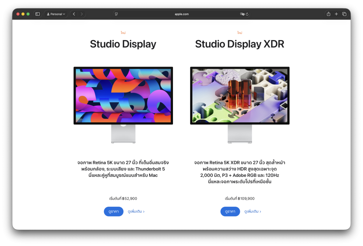Image resolution: width=363 pixels, height=246 pixels.
Task: Go forward to the next page
Action: (x=82, y=14)
